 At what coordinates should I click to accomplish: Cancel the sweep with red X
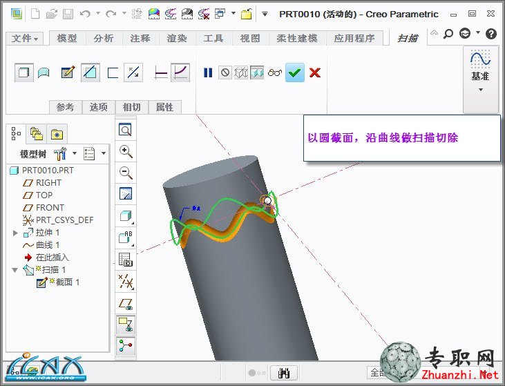(314, 73)
